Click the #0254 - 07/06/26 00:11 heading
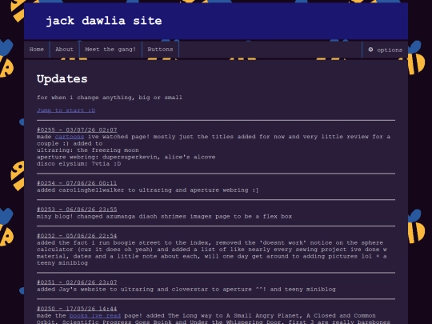Viewport: 432px width, 324px height. pos(77,183)
